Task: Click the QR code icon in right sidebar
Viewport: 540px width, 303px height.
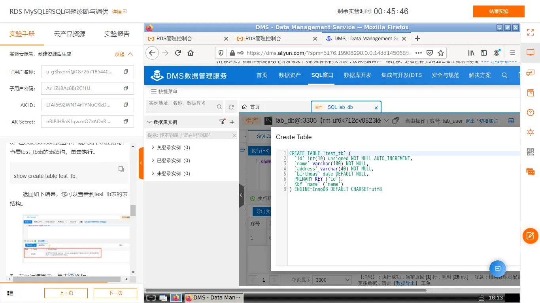Action: [531, 152]
